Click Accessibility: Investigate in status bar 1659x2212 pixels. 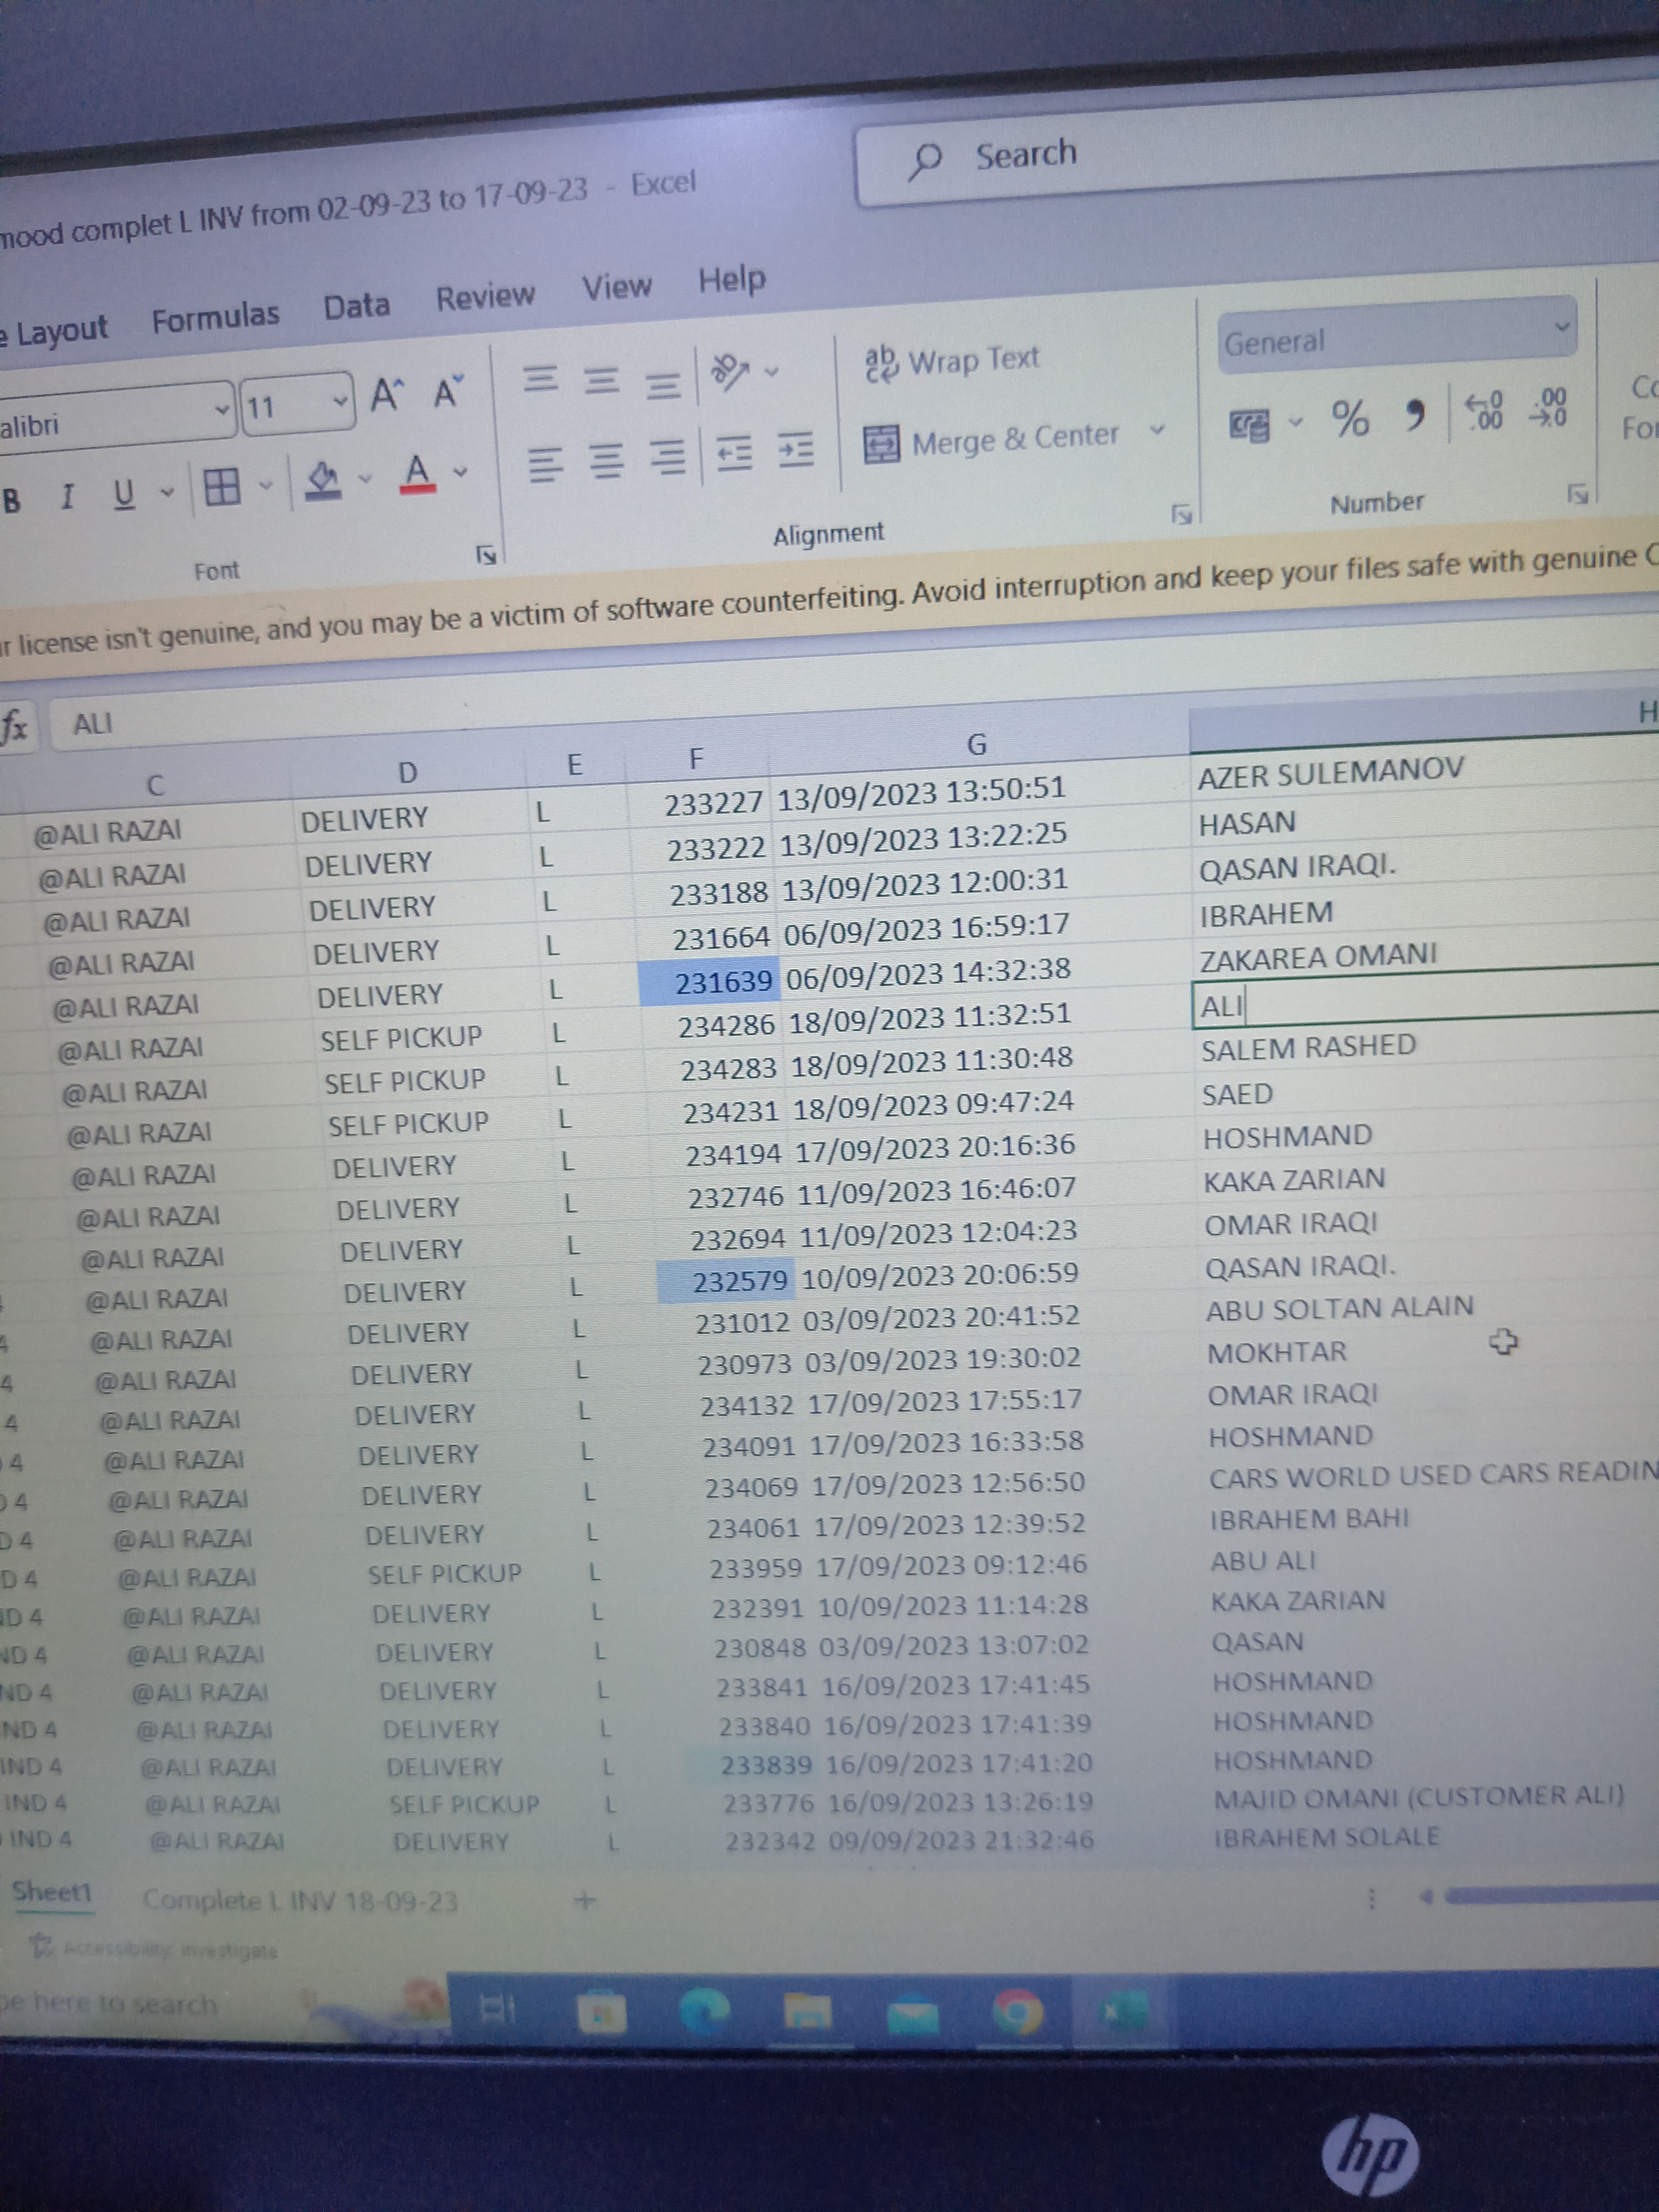click(154, 1948)
